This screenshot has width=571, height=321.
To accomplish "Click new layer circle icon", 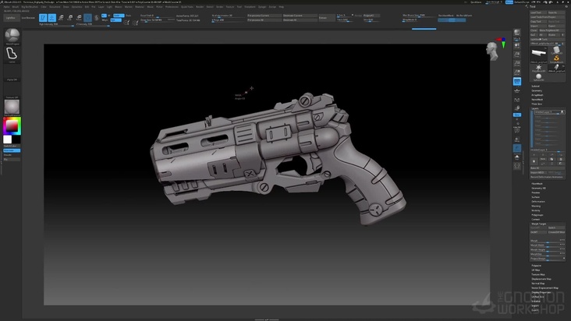I will click(534, 160).
